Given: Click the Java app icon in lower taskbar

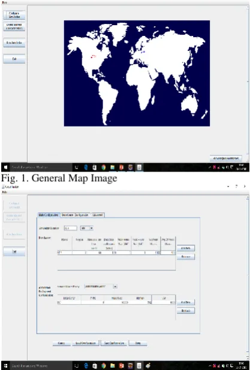Looking at the screenshot, I should pos(148,366).
